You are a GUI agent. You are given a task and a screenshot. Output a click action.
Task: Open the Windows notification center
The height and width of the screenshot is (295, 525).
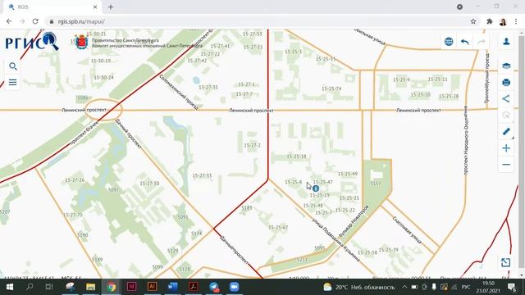[x=512, y=287]
